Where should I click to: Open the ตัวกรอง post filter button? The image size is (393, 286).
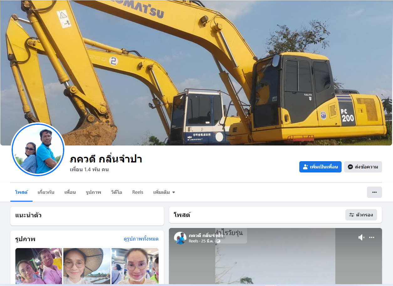(361, 215)
